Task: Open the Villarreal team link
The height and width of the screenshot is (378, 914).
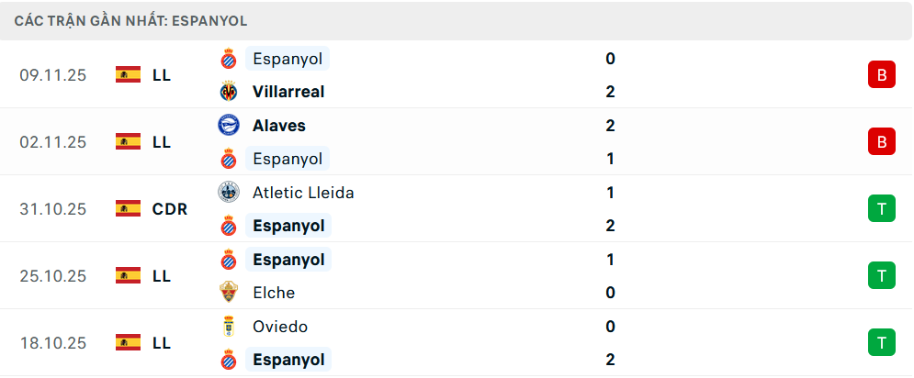Action: [288, 92]
